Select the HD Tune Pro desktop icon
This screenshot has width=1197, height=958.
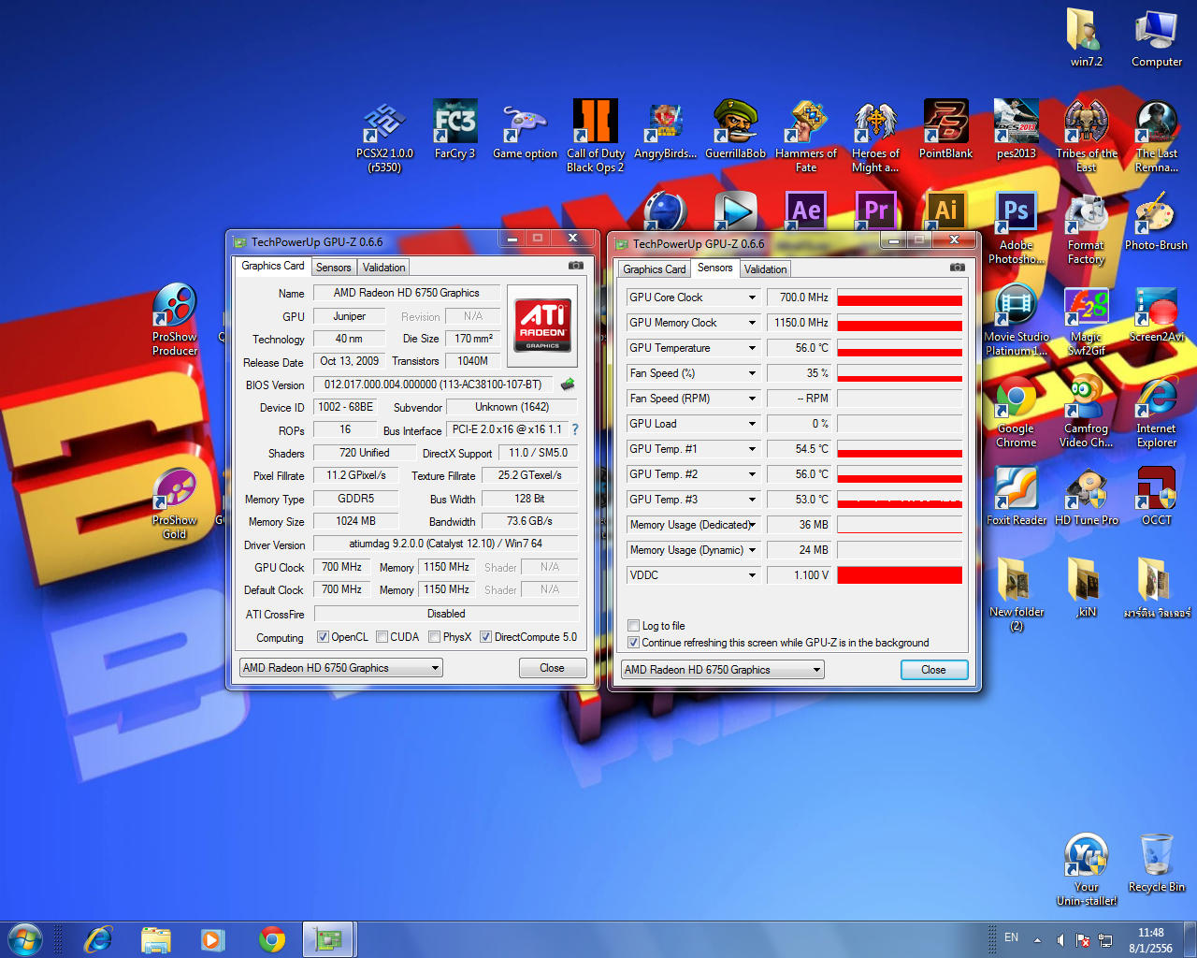click(1087, 497)
